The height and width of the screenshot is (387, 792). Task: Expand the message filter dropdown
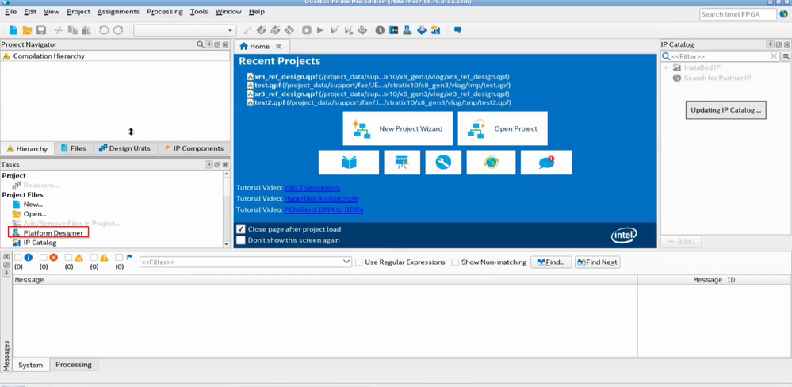point(346,262)
